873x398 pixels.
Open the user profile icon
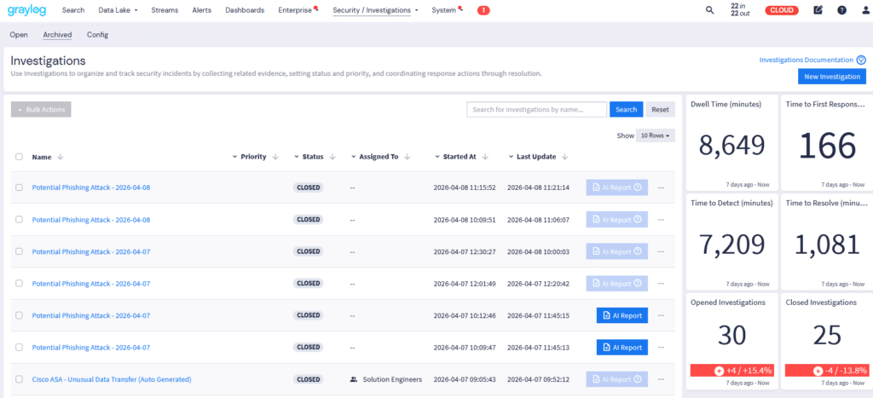point(864,10)
